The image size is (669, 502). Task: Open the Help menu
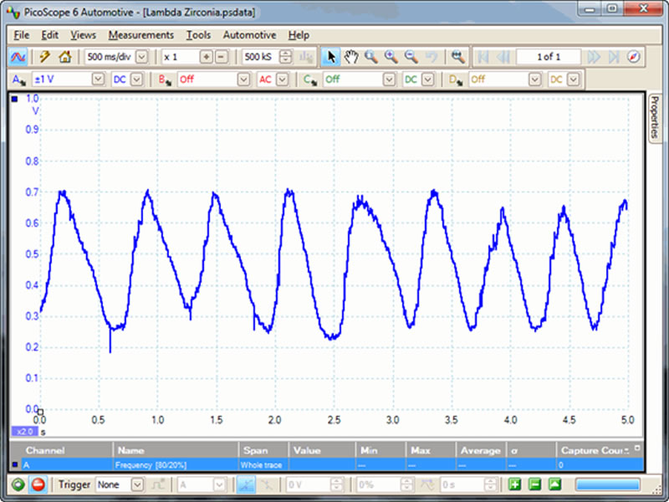[x=299, y=35]
